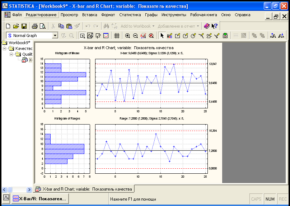Undo the last action
The height and width of the screenshot is (206, 290).
point(88,26)
